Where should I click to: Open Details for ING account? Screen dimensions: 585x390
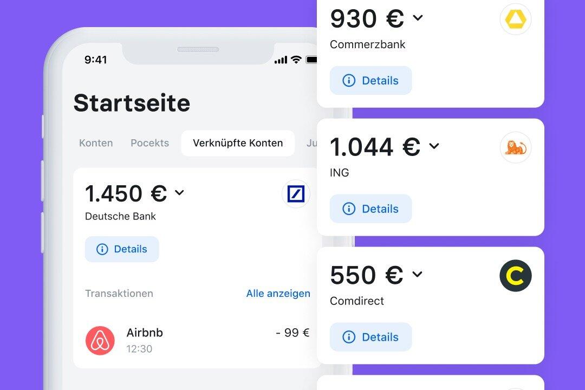(x=371, y=209)
